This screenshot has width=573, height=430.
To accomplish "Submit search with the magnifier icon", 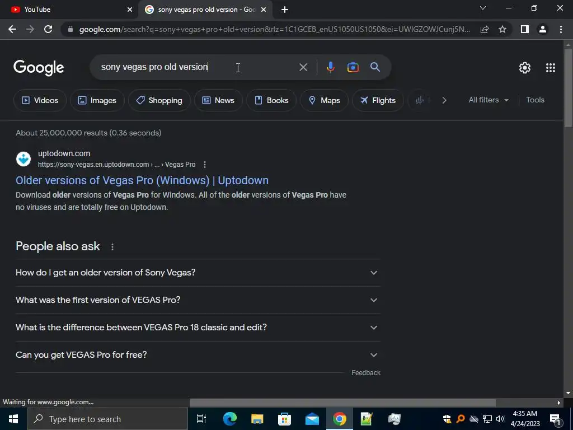I will 375,67.
